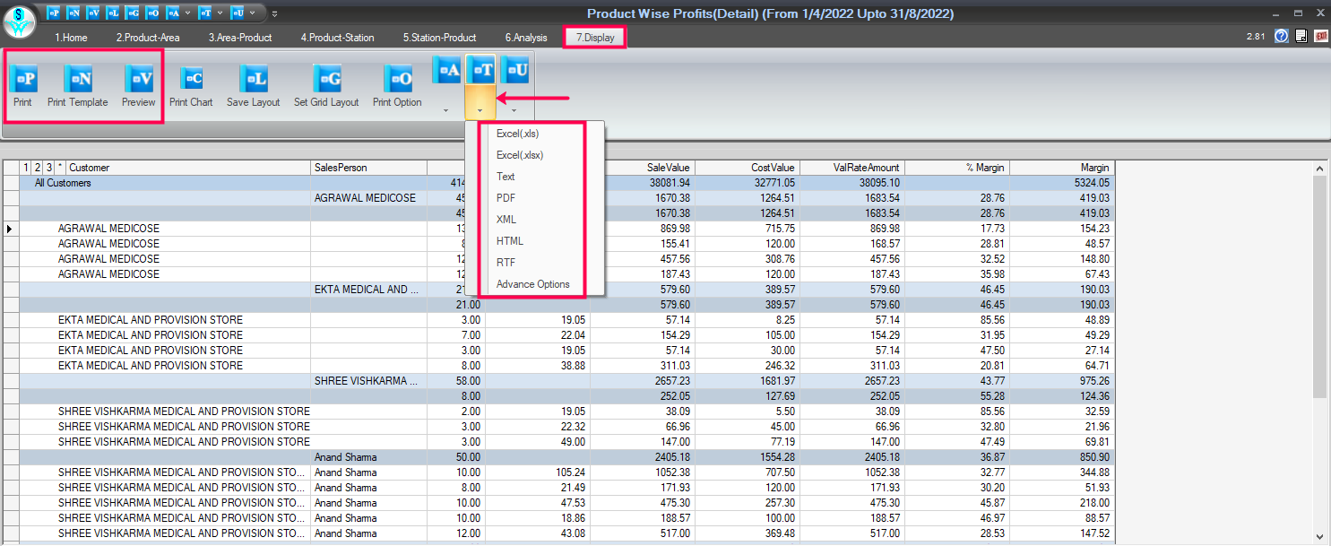Screen dimensions: 1331x546
Task: Click the vertical scrollbar thumb
Action: pos(1319,287)
